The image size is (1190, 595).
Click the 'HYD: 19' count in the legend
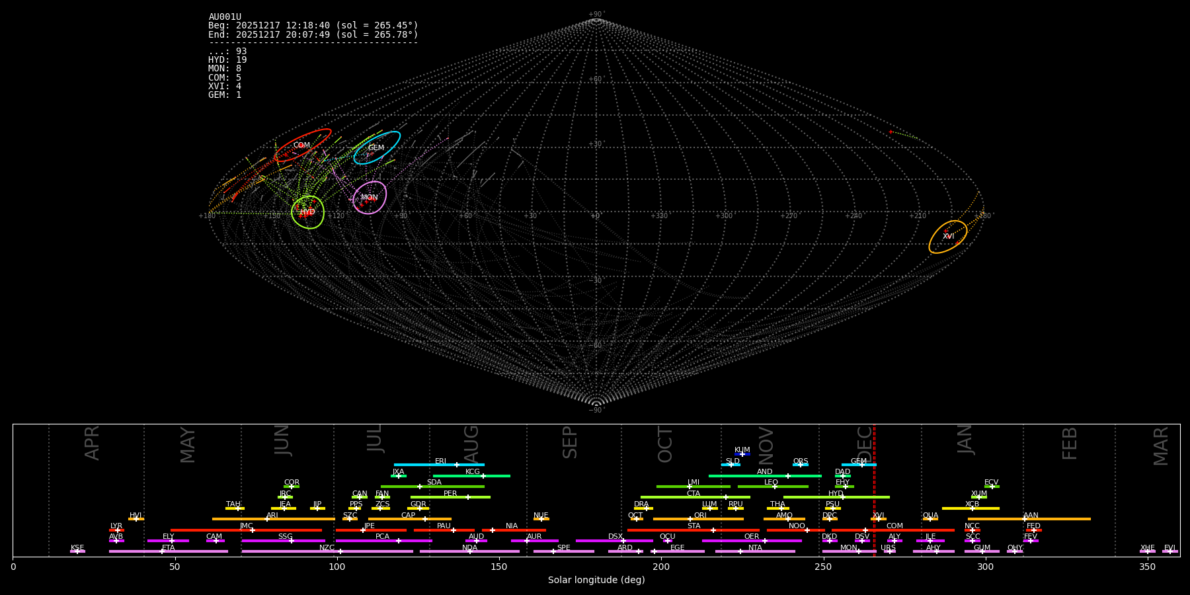click(227, 60)
